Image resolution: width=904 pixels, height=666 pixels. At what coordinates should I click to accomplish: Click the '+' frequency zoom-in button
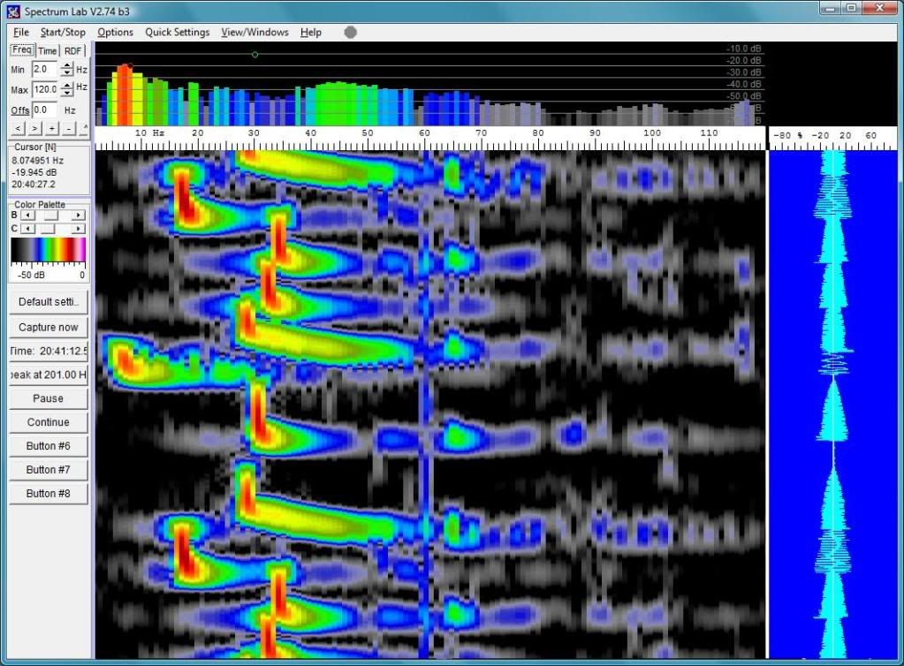pos(51,129)
